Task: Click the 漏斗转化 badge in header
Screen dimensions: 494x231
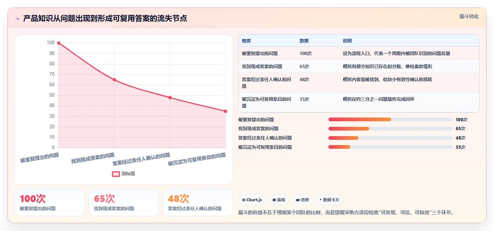Action: pos(469,17)
